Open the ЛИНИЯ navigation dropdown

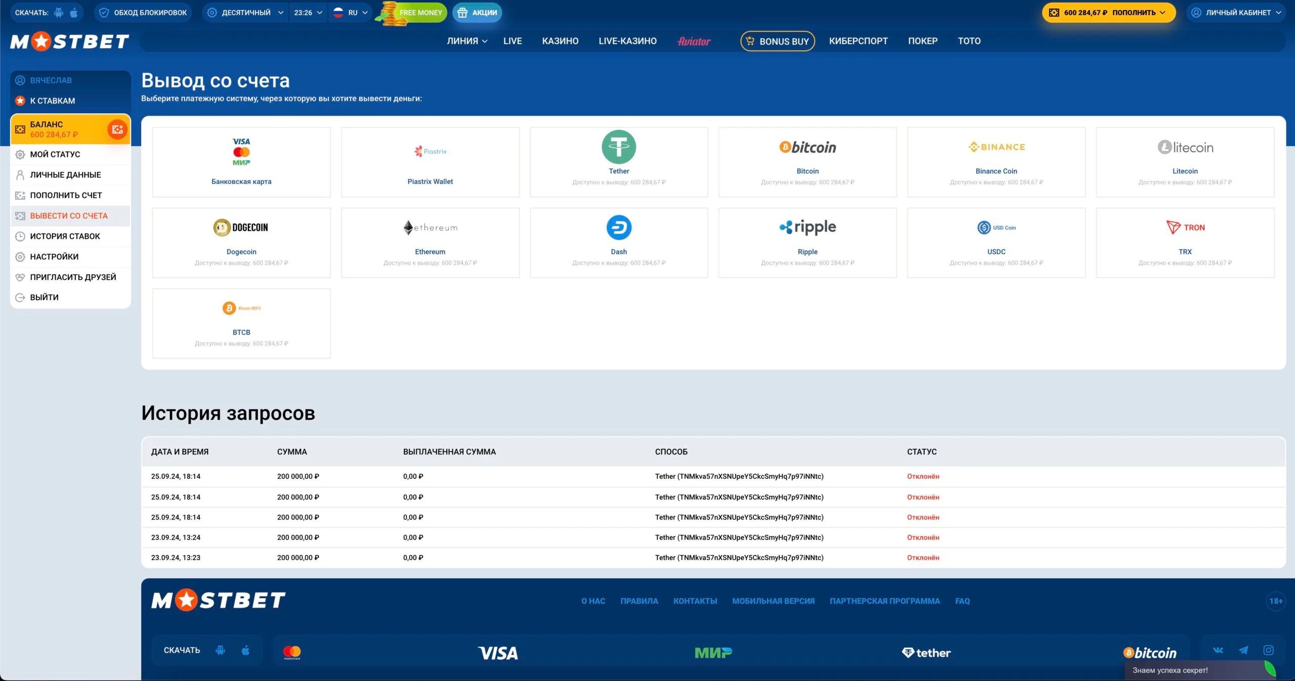click(466, 41)
